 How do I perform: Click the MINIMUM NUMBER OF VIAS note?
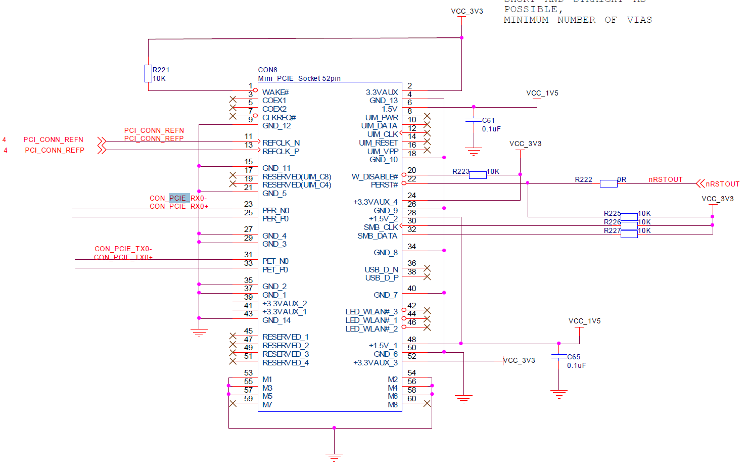(578, 20)
